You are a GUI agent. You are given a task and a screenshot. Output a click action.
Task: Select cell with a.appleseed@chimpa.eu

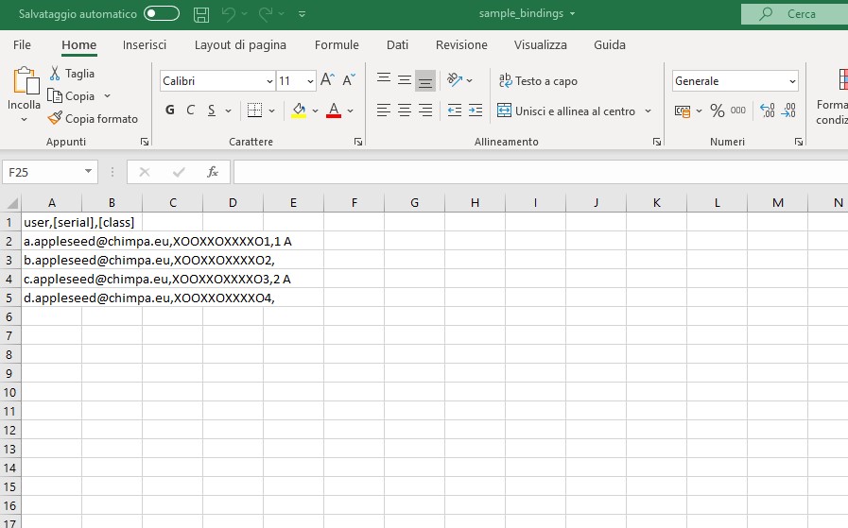point(51,241)
